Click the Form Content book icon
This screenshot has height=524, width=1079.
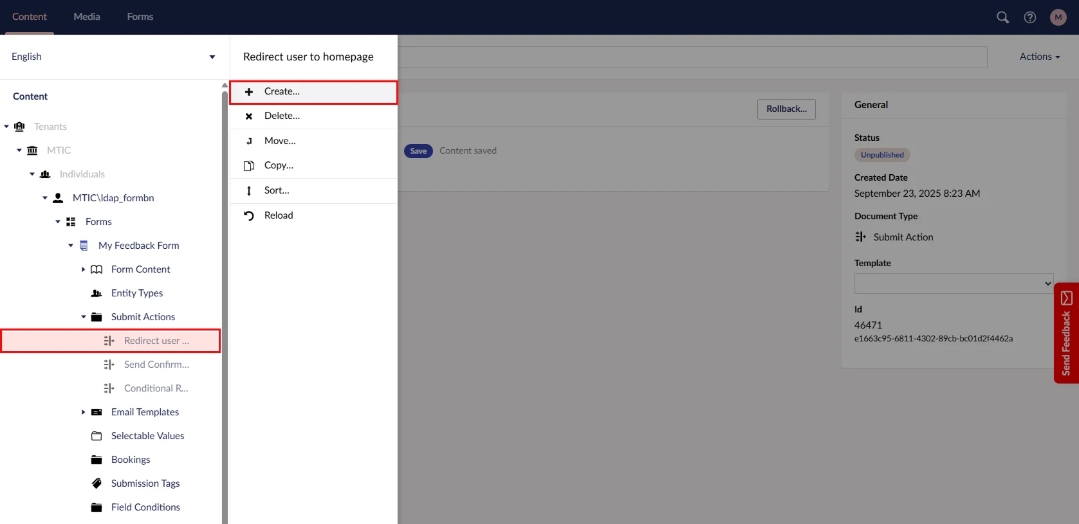click(x=97, y=269)
